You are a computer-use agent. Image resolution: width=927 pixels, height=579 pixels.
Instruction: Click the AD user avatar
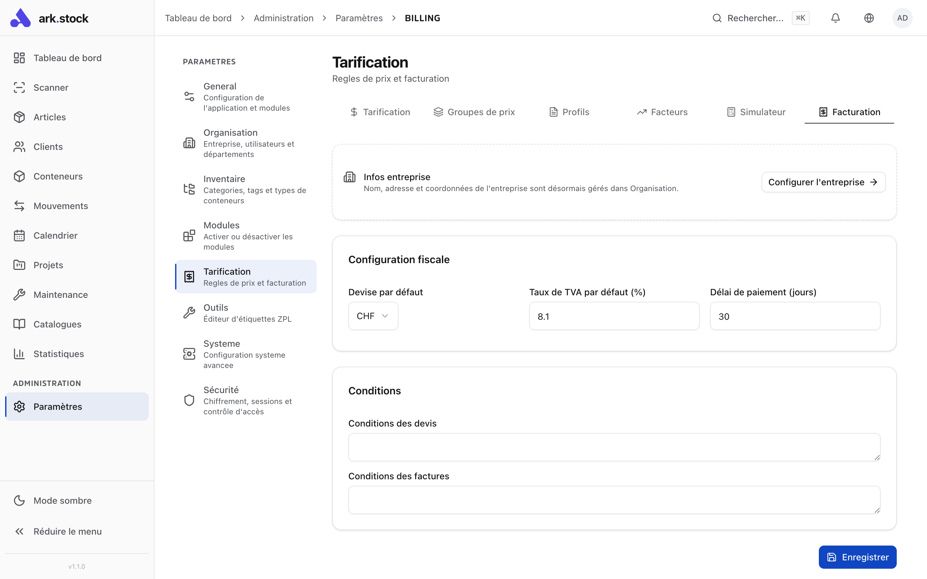click(902, 18)
